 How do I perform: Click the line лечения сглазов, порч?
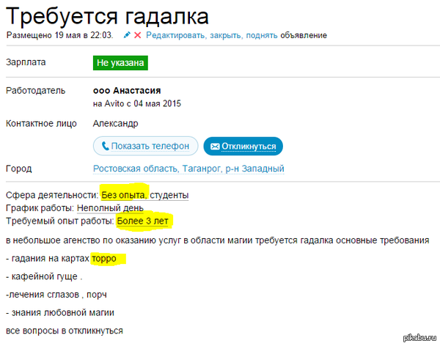pyautogui.click(x=56, y=295)
